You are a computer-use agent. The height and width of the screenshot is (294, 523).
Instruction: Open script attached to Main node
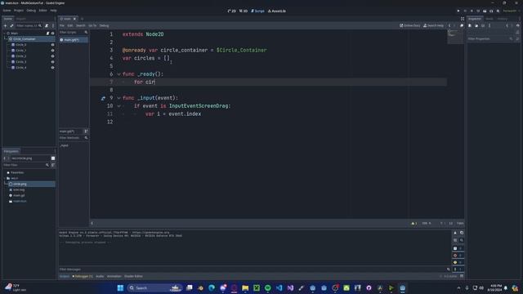pos(47,33)
